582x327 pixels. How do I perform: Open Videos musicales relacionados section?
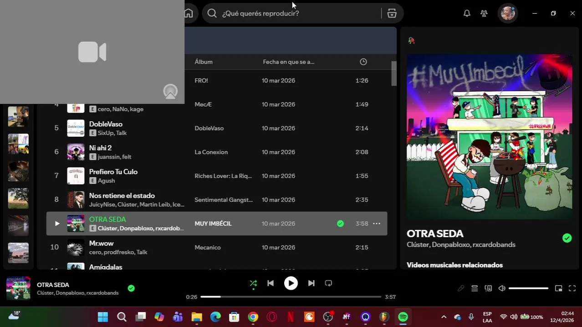(x=454, y=265)
